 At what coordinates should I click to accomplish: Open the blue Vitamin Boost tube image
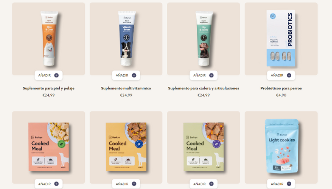click(x=127, y=39)
